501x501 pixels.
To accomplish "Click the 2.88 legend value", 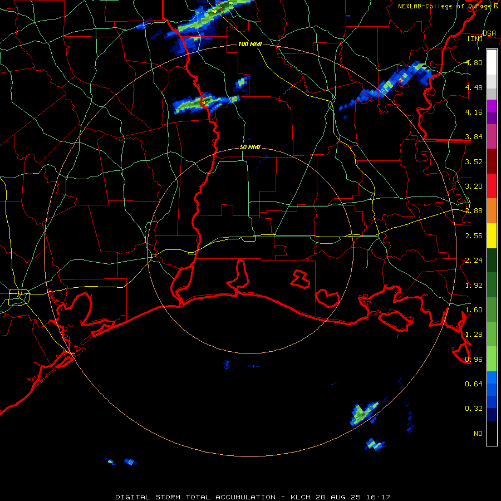I will coord(474,211).
